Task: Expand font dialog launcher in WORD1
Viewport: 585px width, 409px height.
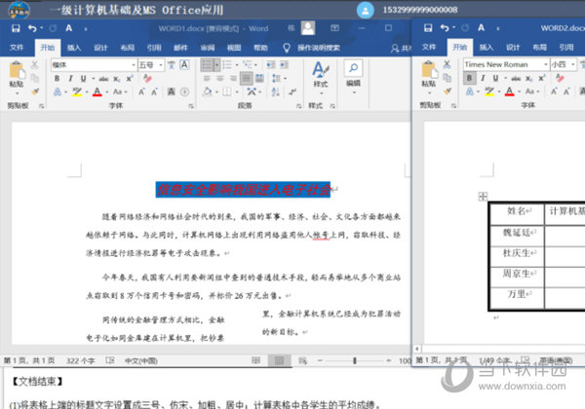Action: pyautogui.click(x=191, y=106)
